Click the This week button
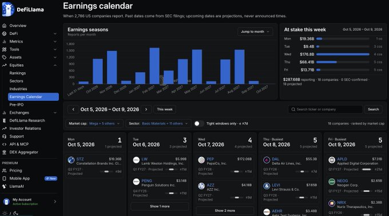 pos(165,109)
